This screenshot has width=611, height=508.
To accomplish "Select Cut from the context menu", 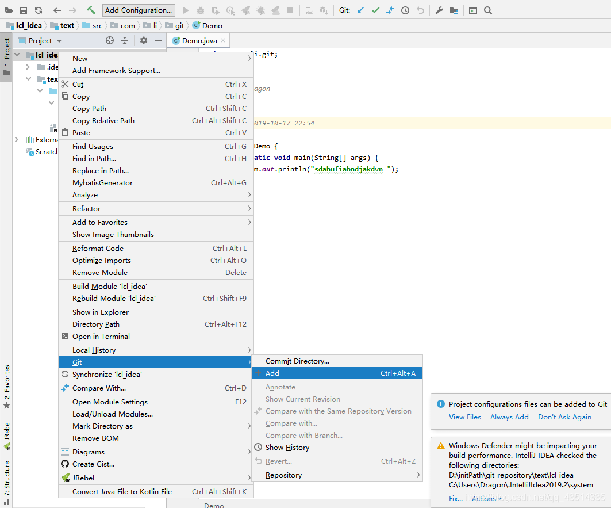I will coord(156,84).
